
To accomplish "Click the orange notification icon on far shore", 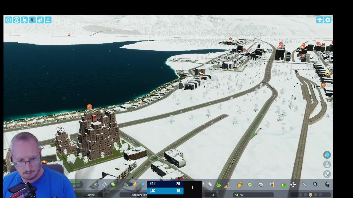I will coord(69,35).
